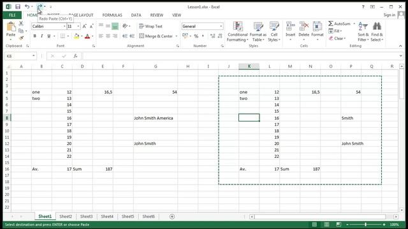Toggle Align Left horizontal alignment
Screen dimensions: 408x229
point(101,36)
